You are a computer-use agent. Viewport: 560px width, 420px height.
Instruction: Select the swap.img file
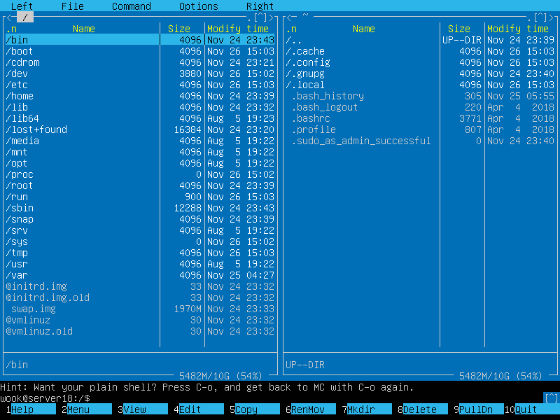(x=34, y=309)
